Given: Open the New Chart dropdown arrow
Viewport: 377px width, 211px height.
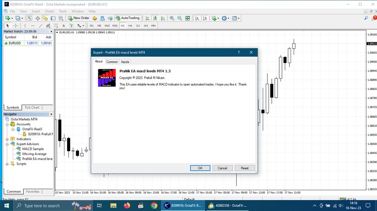Looking at the screenshot, I should (12, 18).
